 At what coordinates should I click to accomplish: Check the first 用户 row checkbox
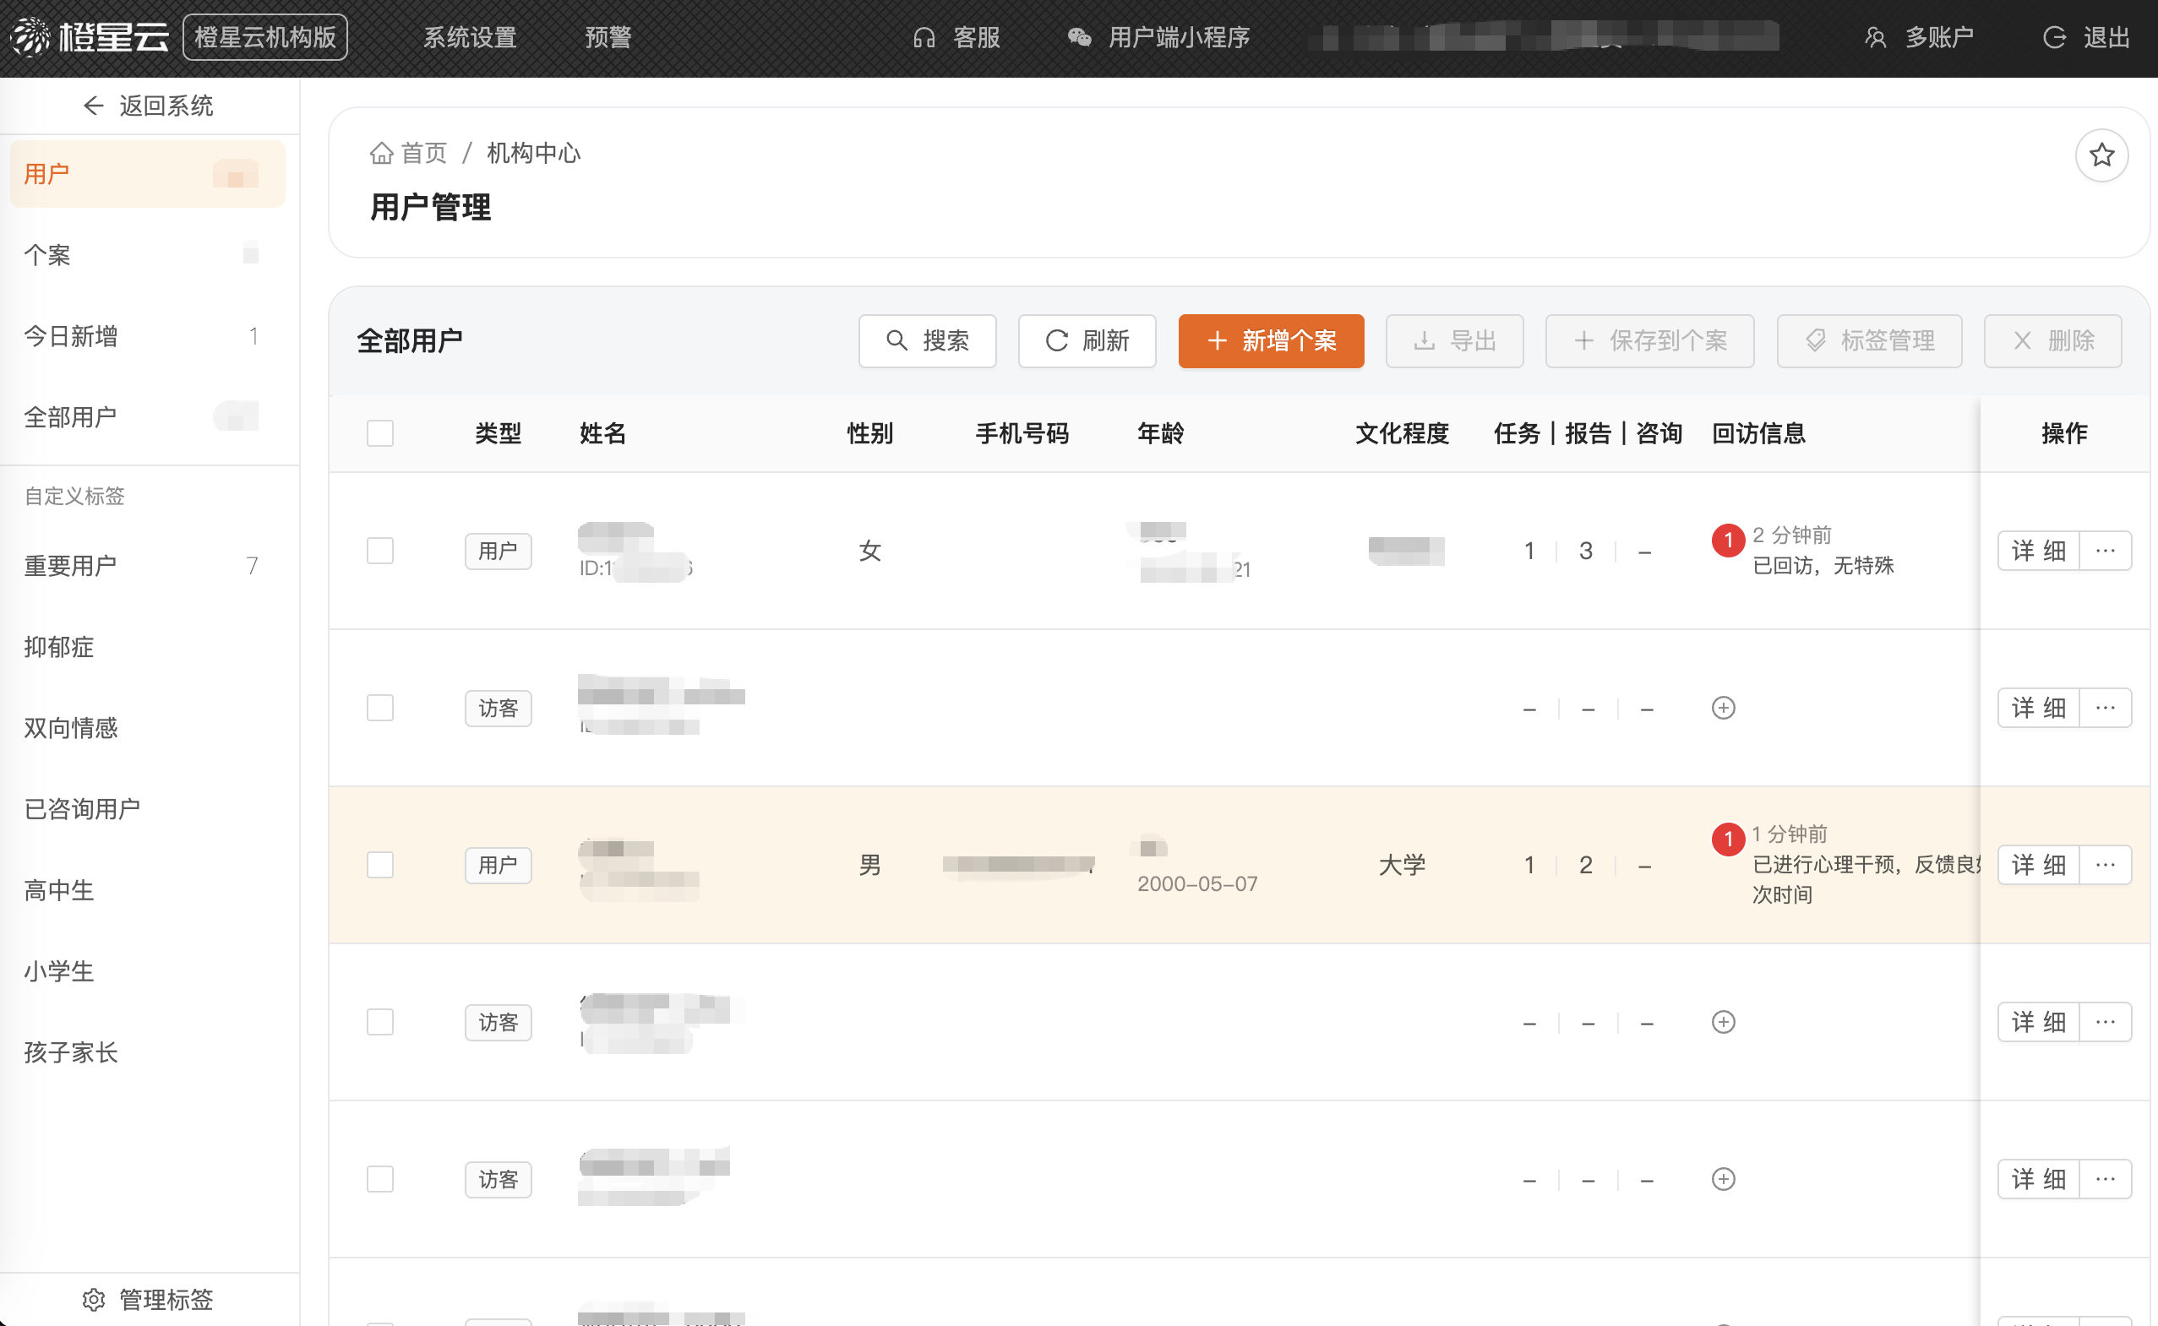[380, 551]
